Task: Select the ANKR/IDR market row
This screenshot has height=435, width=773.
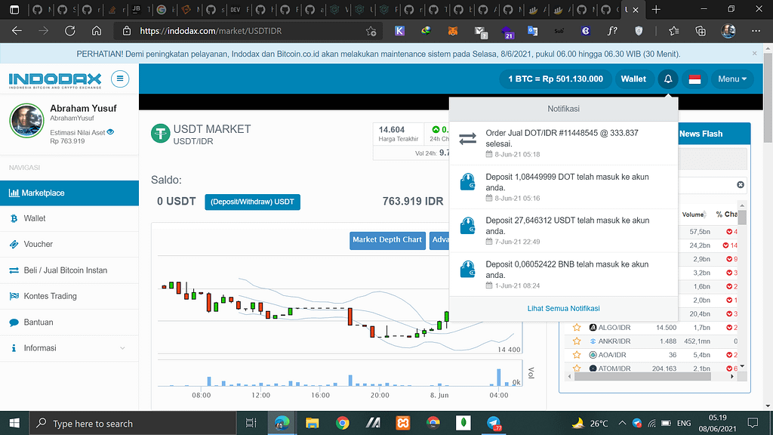Action: pos(651,341)
